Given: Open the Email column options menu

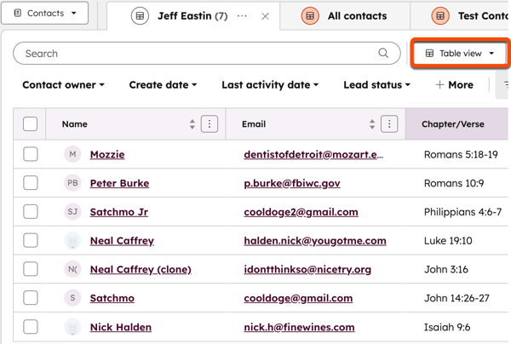Looking at the screenshot, I should coord(389,124).
